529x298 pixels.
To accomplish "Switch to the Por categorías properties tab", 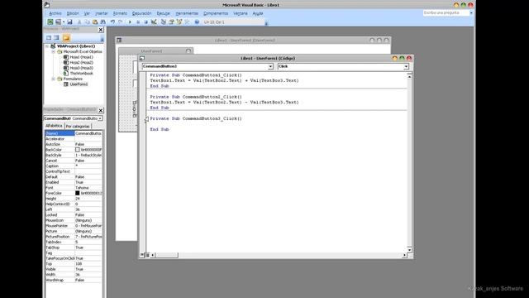I will tap(78, 126).
